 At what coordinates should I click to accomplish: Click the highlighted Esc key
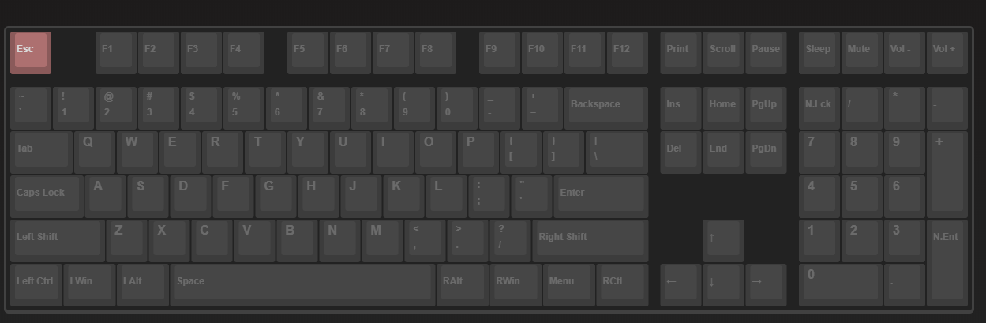coord(31,53)
